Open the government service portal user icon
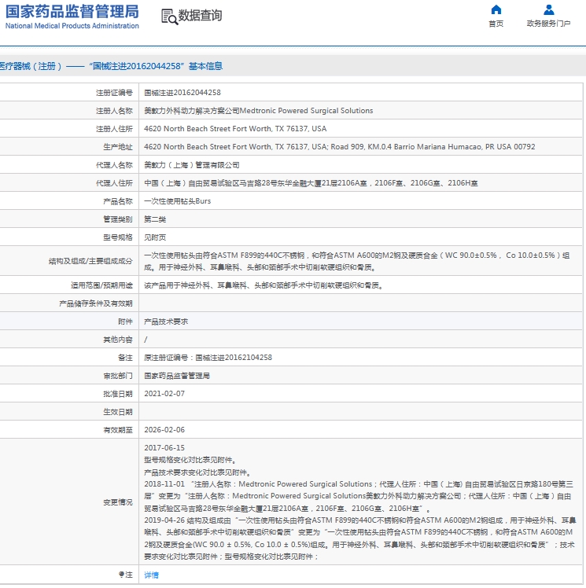 548,9
